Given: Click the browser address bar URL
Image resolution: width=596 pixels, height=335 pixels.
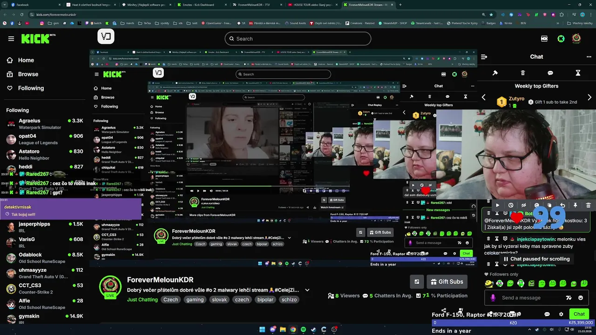Looking at the screenshot, I should pos(56,14).
